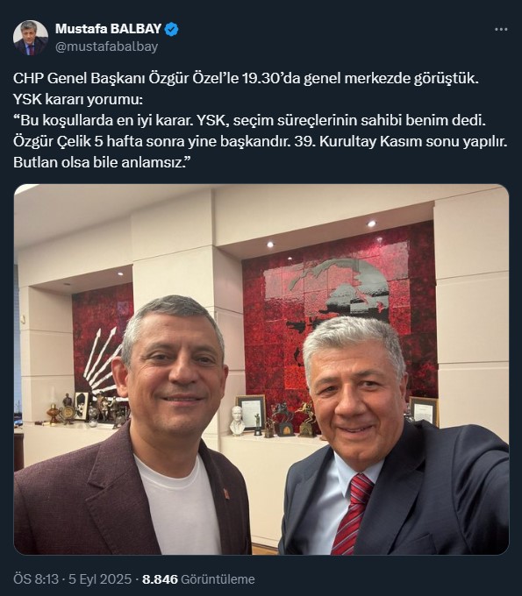
Task: Click the white bust statue on the shelf
Action: [x=238, y=421]
